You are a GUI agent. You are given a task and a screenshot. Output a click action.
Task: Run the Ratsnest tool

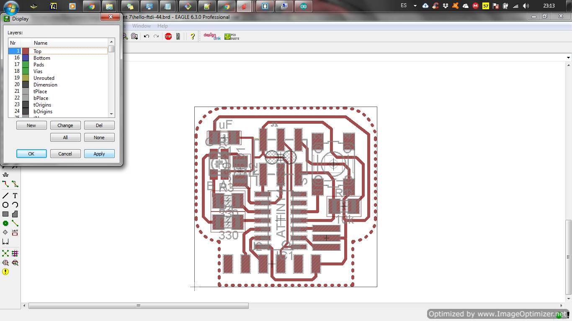(x=5, y=253)
